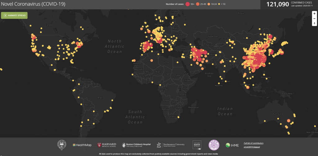The height and width of the screenshot is (156, 318).
Task: Click the University of Oxford crest
Action: pyautogui.click(x=61, y=145)
